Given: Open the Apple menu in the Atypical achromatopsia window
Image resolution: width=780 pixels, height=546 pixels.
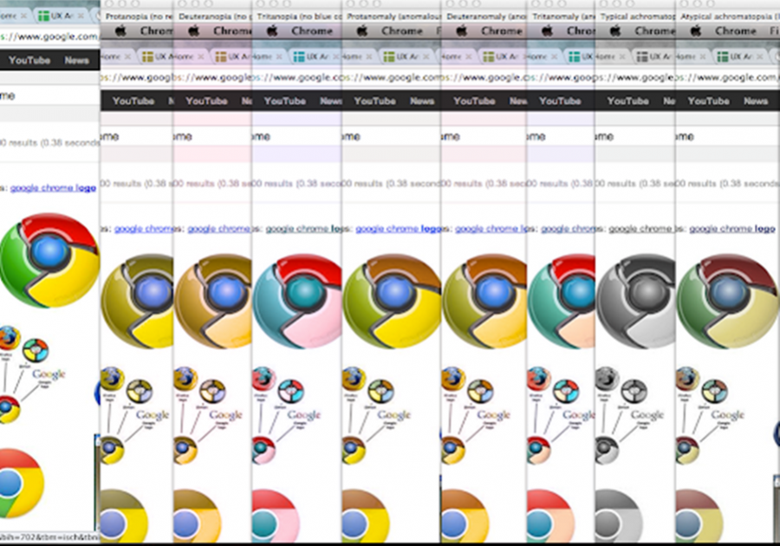Looking at the screenshot, I should point(696,31).
